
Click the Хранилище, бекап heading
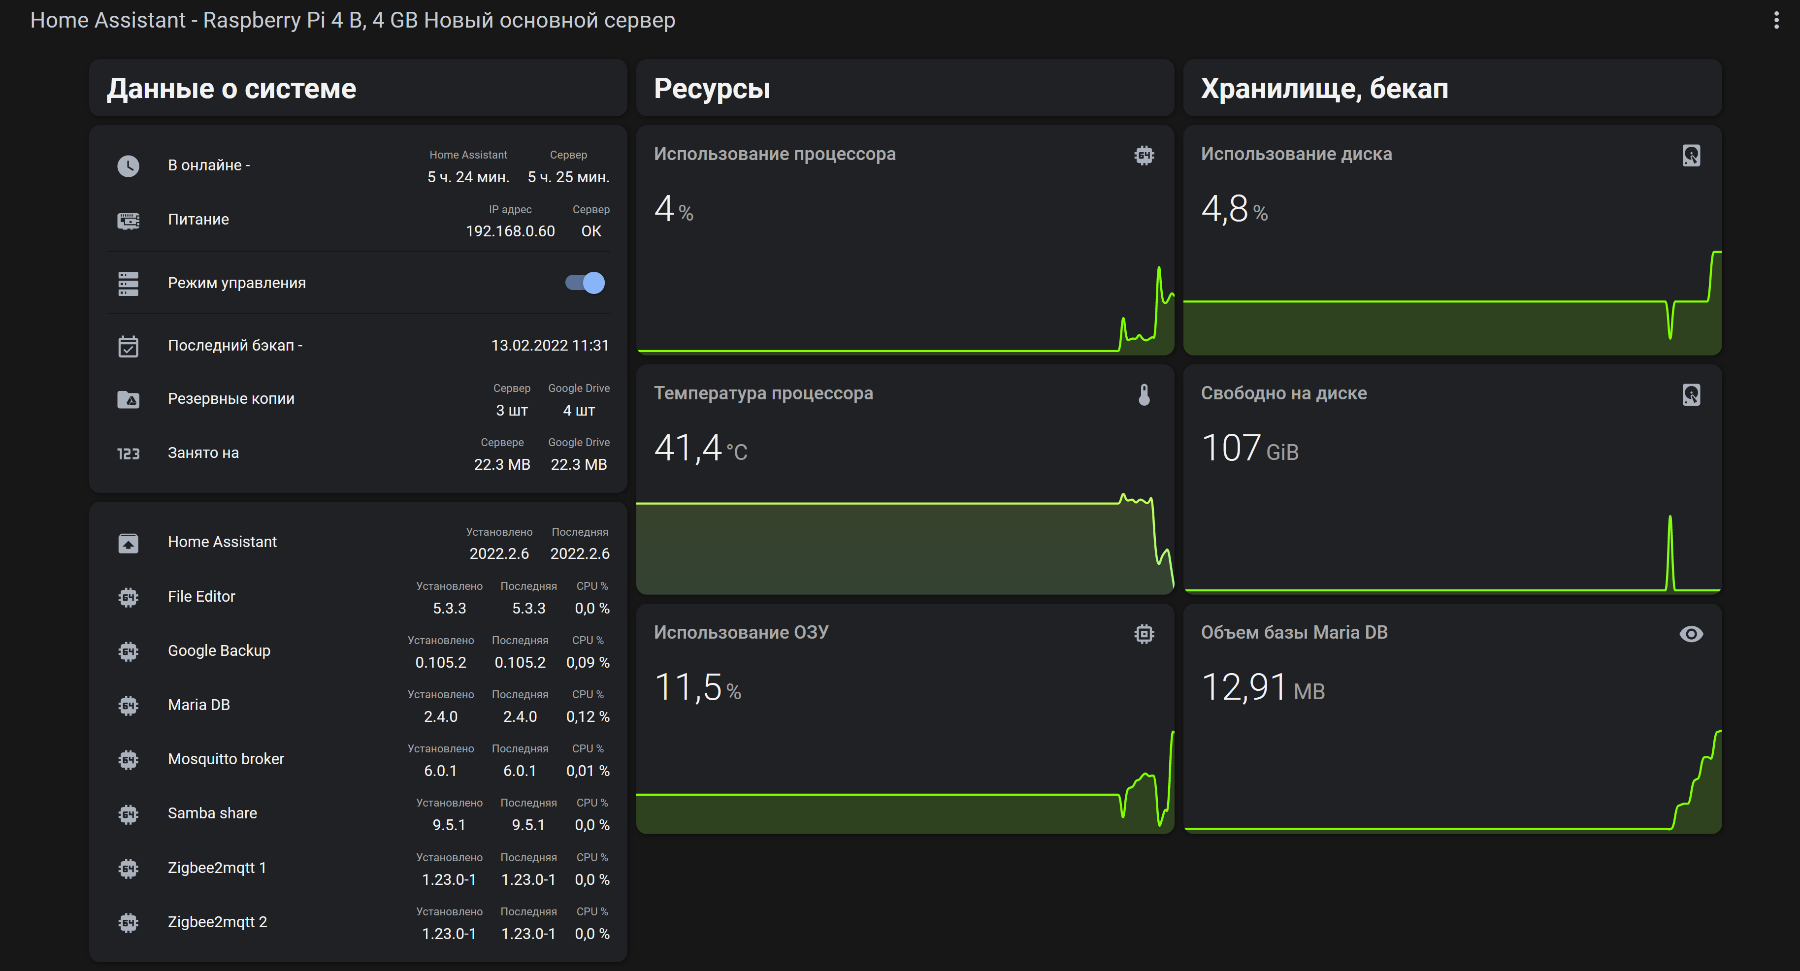[1324, 89]
